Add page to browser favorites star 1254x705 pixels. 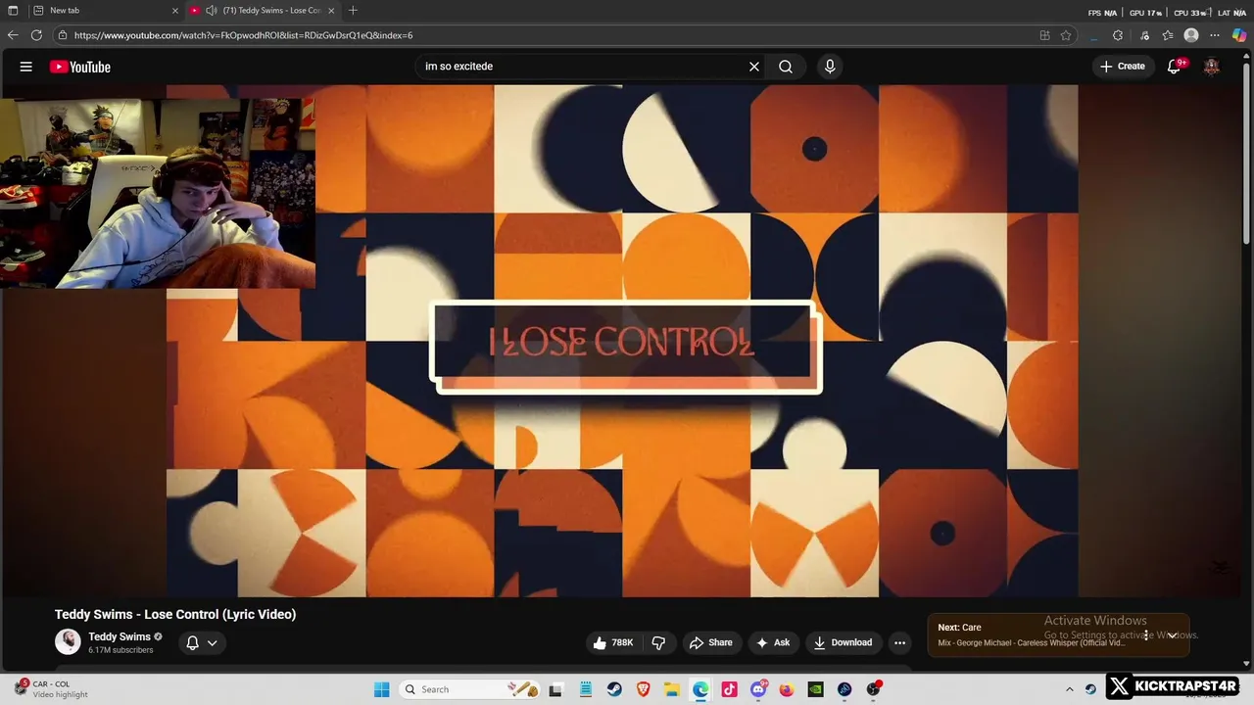click(1066, 35)
